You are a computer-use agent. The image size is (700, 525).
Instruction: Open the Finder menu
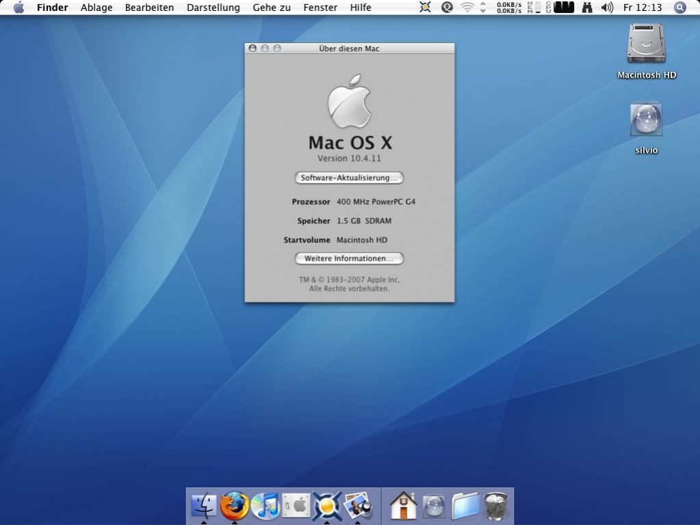[x=52, y=7]
